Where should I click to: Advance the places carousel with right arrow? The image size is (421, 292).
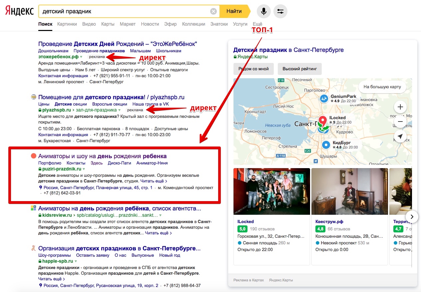(412, 217)
